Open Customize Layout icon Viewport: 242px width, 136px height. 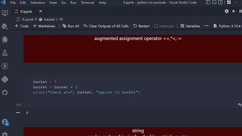[229, 2]
